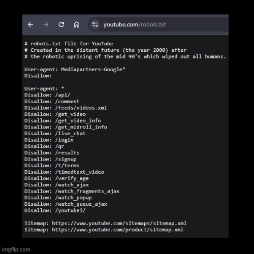Image resolution: width=254 pixels, height=254 pixels.
Task: Click 'Disallow: /get_midroll_info' line
Action: [x=66, y=127]
